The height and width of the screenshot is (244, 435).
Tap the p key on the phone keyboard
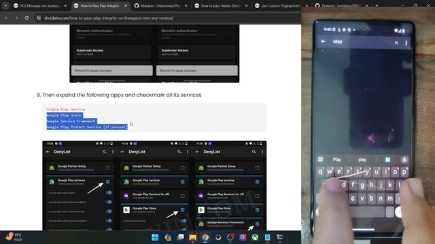[x=404, y=172]
